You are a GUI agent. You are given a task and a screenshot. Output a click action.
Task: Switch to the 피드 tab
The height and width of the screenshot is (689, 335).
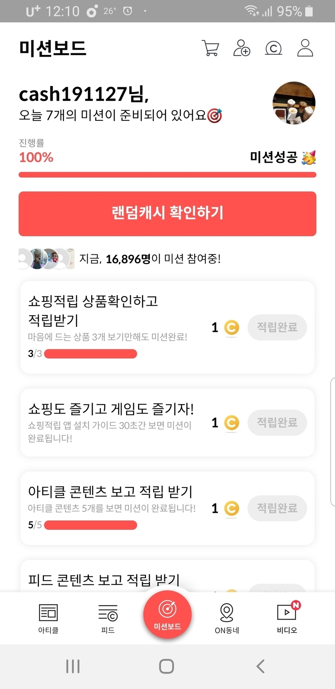pos(108,618)
